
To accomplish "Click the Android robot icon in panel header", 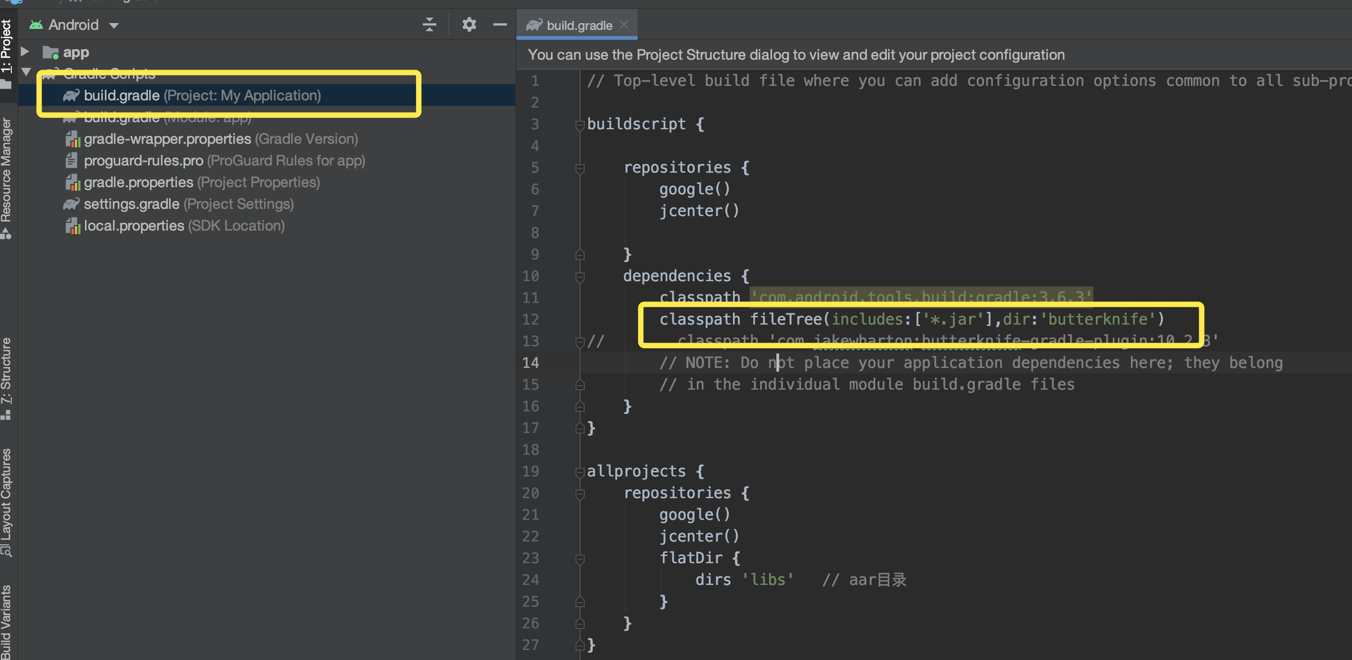I will [x=36, y=25].
